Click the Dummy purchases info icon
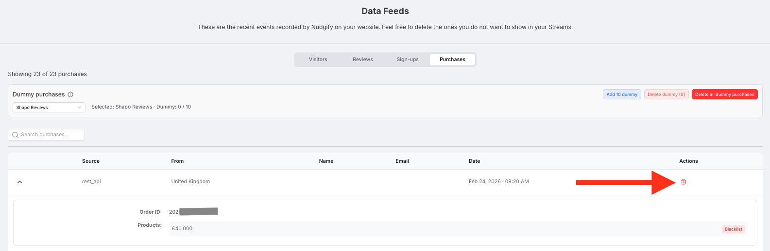The height and width of the screenshot is (251, 770). click(70, 94)
